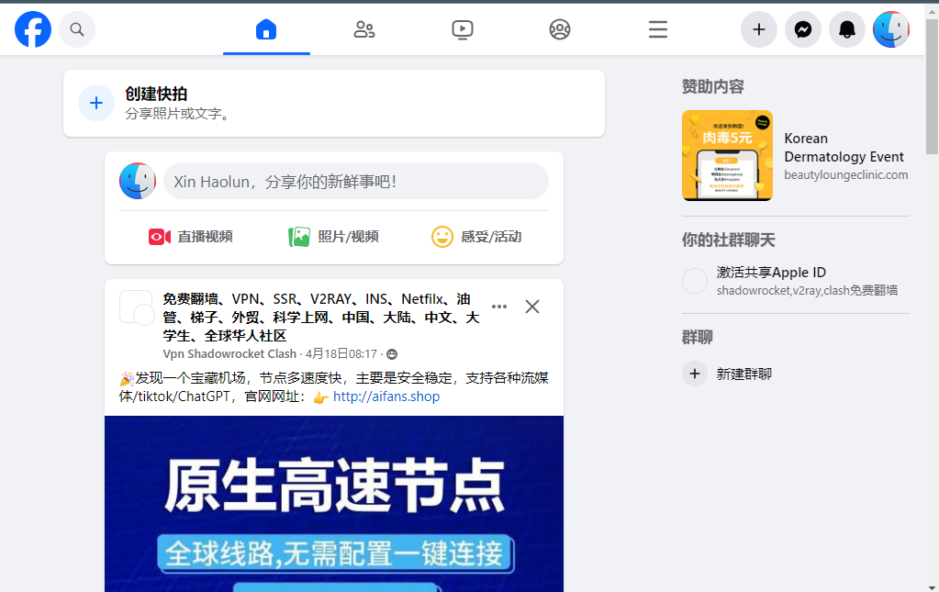The width and height of the screenshot is (939, 592).
Task: Open the search magnifier icon
Action: pyautogui.click(x=77, y=29)
